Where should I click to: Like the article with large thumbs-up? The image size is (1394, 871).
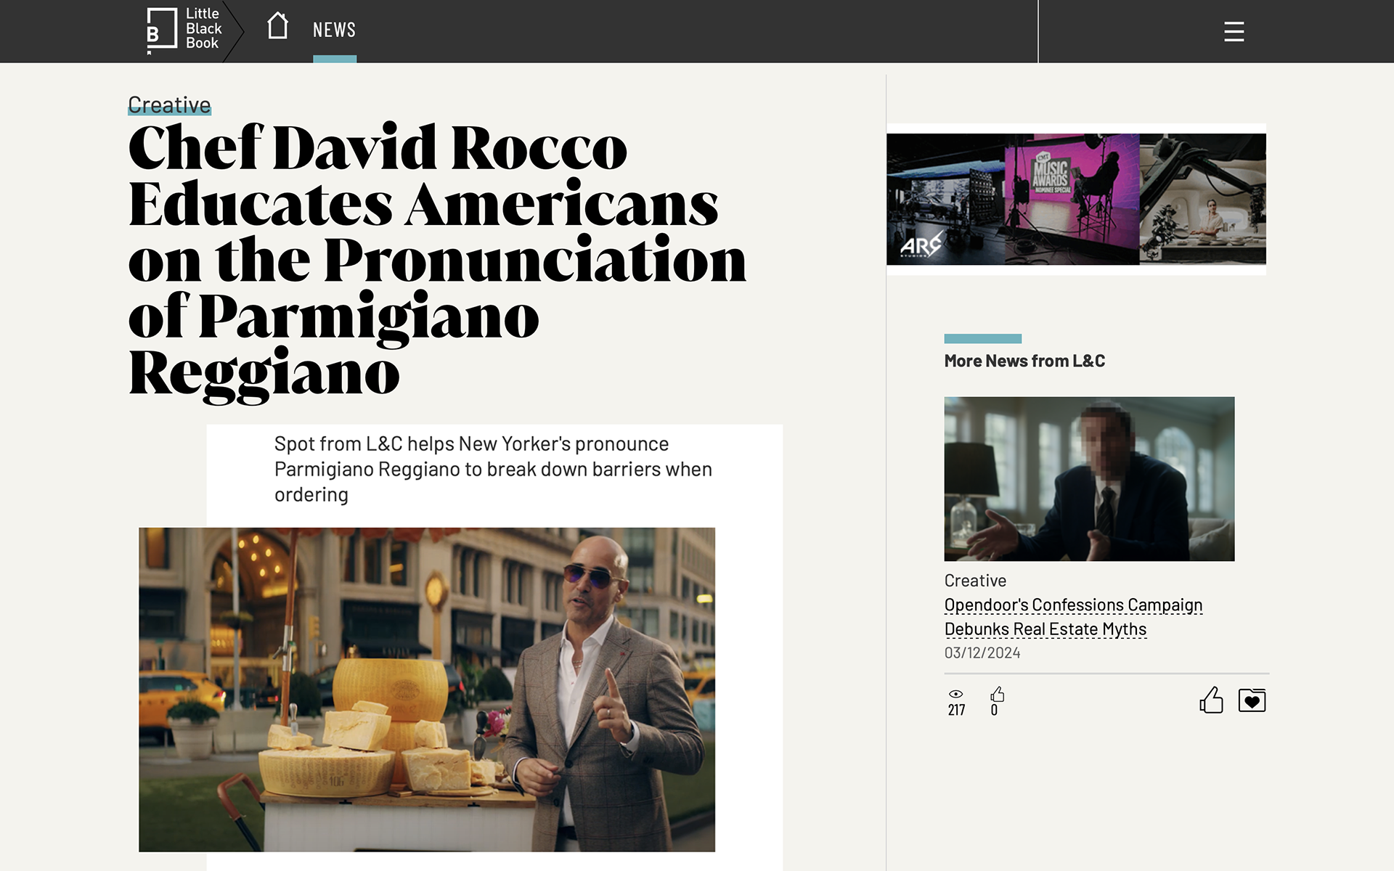tap(1211, 700)
